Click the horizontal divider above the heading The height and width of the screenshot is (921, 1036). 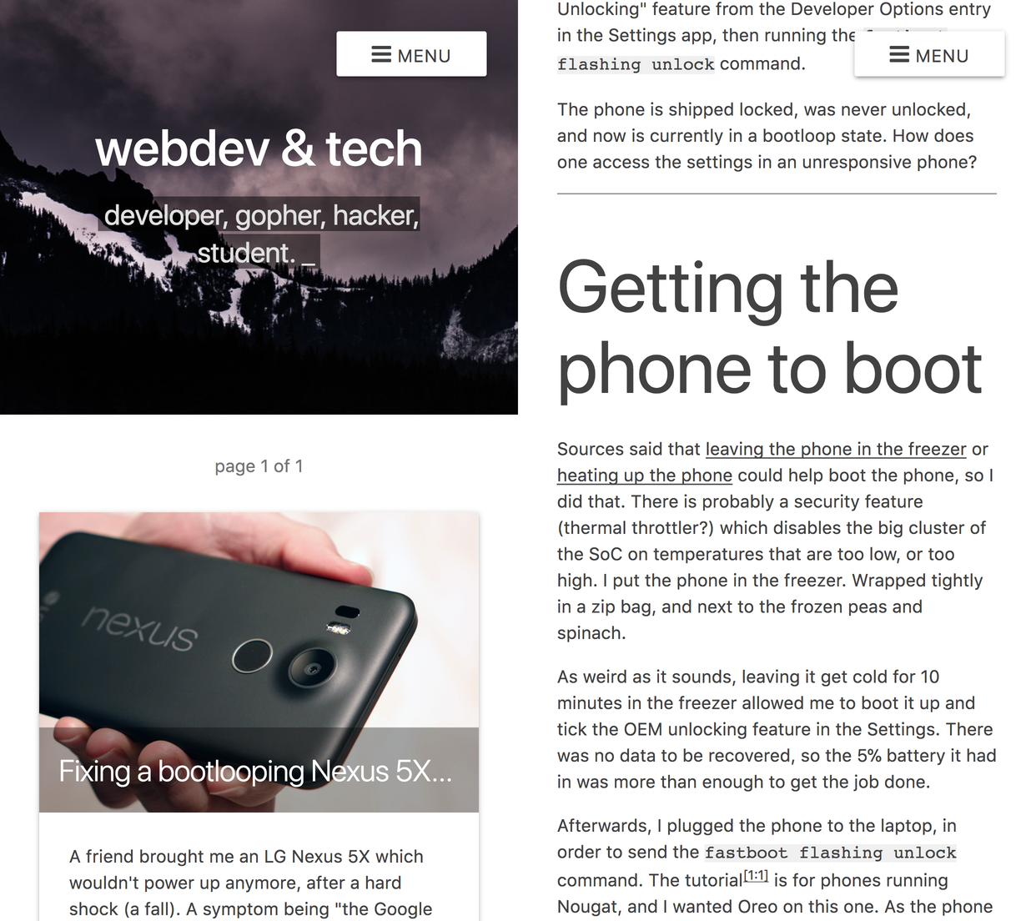point(777,194)
